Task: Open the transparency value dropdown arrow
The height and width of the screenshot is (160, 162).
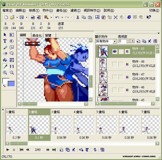Action: [x=132, y=41]
